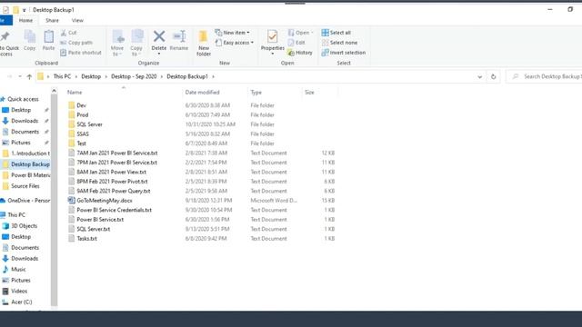Open the Easy access dropdown
Viewport: 582px width, 327px height.
click(x=235, y=43)
